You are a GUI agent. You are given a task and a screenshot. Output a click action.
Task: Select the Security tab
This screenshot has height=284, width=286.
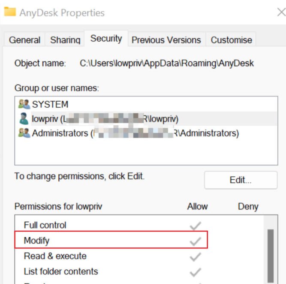106,39
